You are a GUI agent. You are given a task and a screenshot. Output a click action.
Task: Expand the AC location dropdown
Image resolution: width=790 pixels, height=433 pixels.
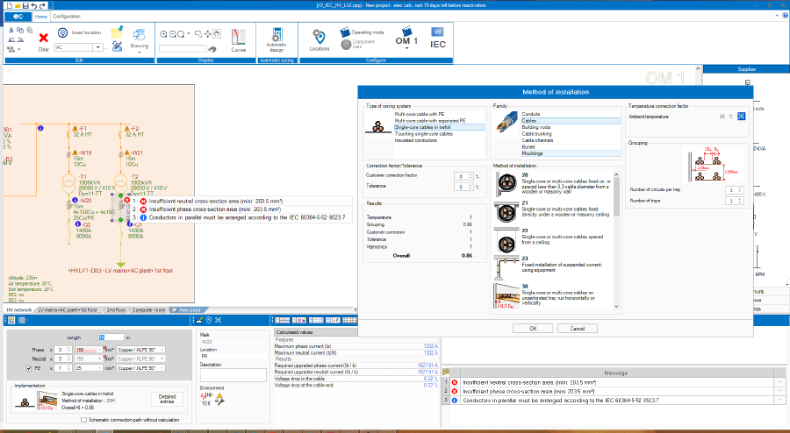click(97, 47)
